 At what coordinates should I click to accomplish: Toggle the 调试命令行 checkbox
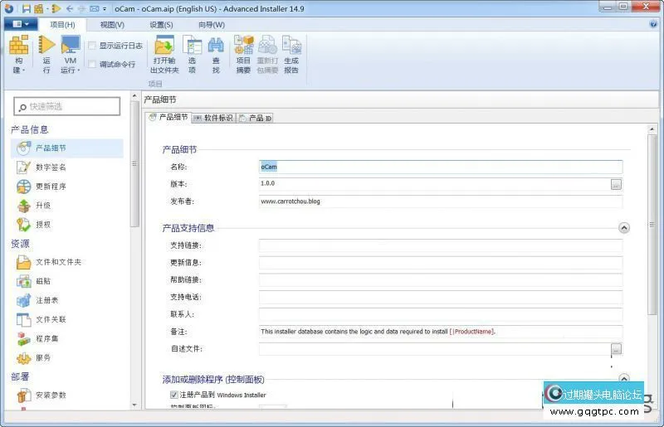92,64
